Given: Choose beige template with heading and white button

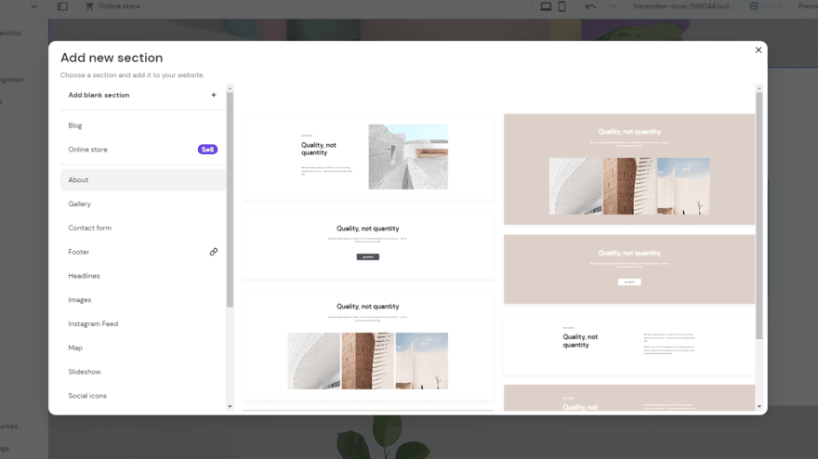Looking at the screenshot, I should (629, 269).
